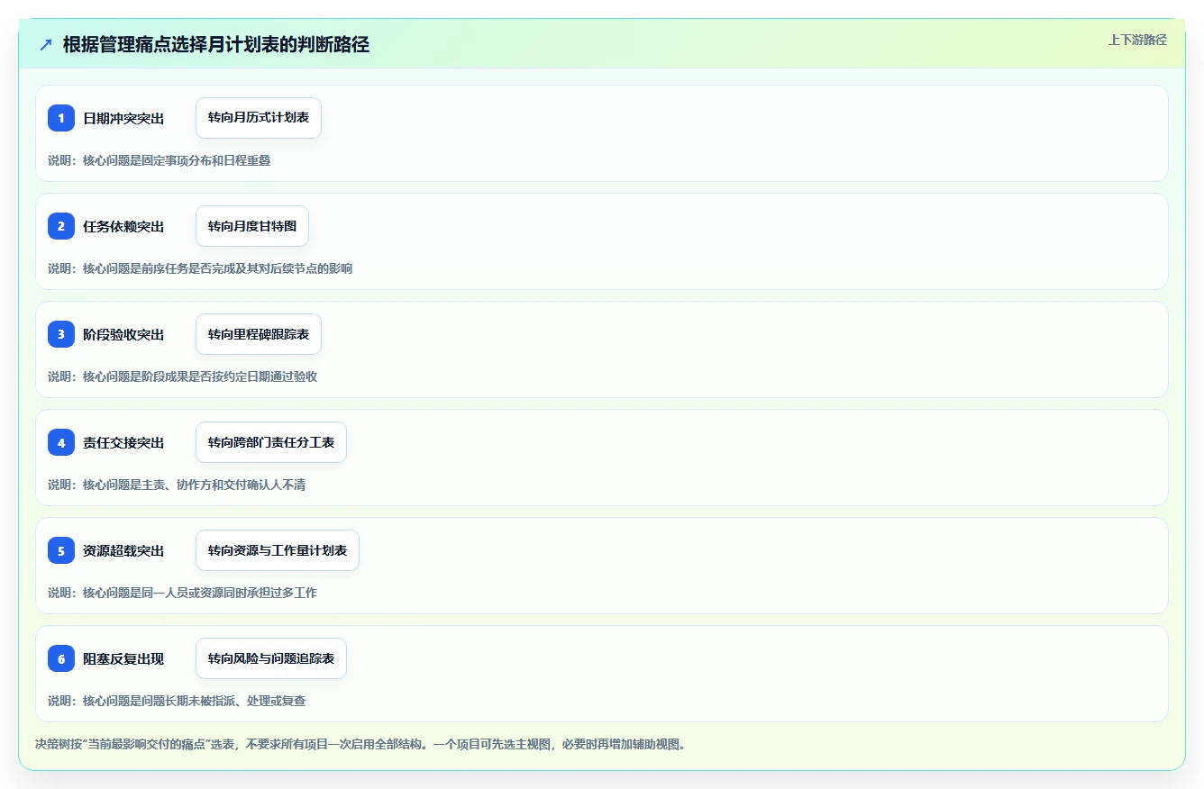This screenshot has width=1204, height=789.
Task: Click the 资源超载突出 heading
Action: [123, 550]
